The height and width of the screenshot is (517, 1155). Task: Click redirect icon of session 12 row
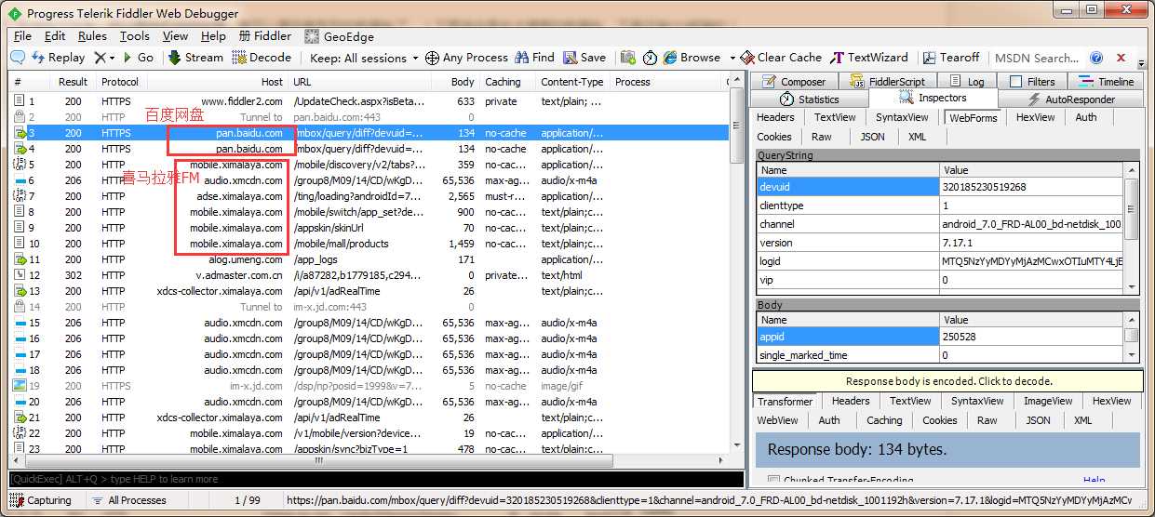coord(20,275)
